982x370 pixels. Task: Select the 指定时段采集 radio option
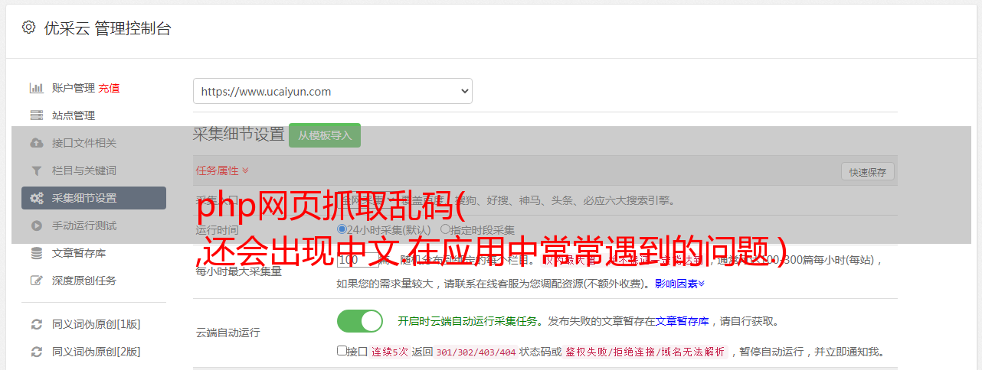(x=445, y=229)
